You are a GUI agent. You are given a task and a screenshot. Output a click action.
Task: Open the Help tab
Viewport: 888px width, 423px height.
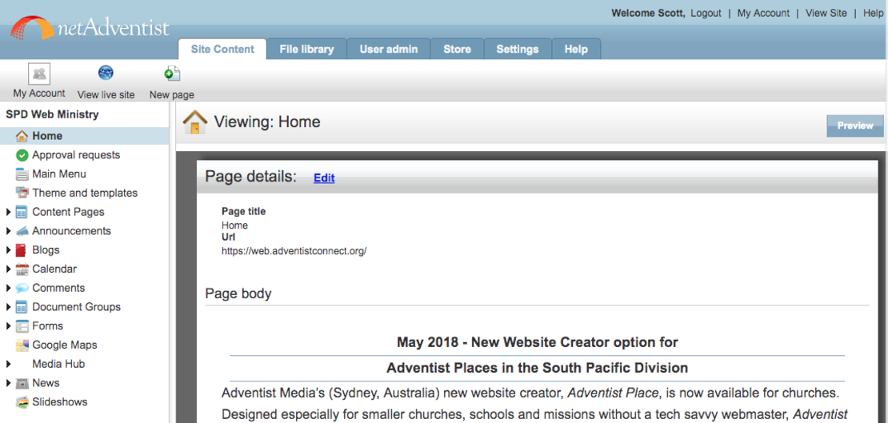(x=576, y=50)
